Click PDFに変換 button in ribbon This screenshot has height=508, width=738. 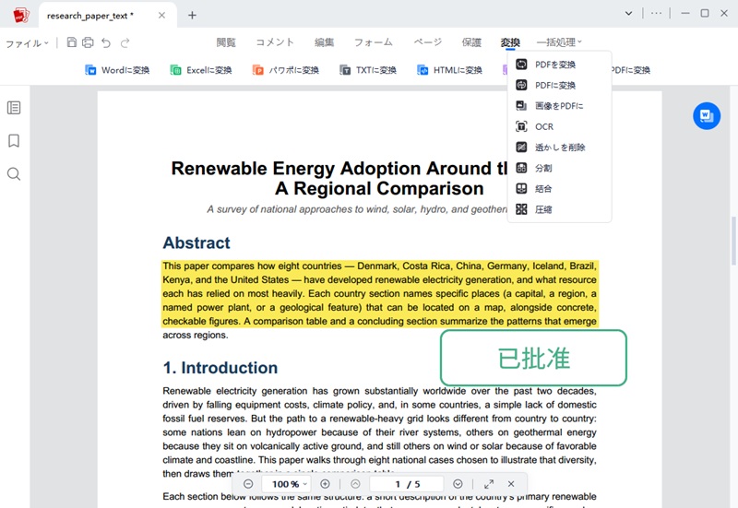click(631, 70)
